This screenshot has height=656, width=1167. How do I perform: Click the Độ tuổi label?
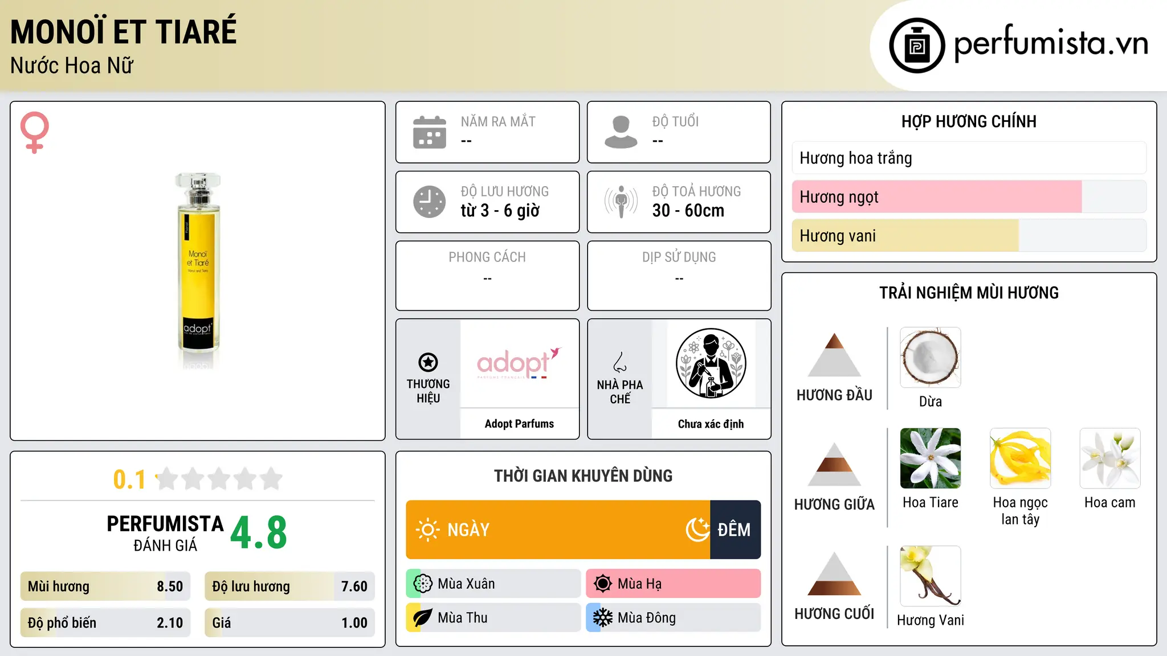point(675,121)
